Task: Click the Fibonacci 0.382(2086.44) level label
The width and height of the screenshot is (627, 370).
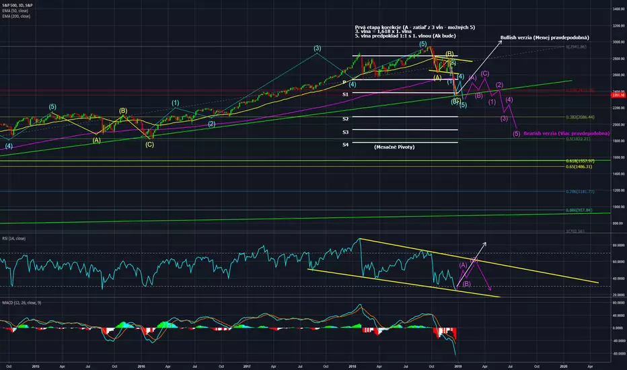Action: pos(580,117)
